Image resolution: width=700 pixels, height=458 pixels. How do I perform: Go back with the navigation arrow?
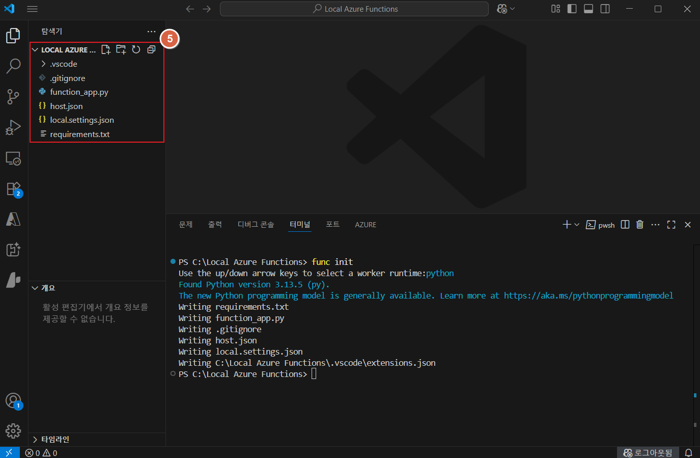pyautogui.click(x=190, y=9)
